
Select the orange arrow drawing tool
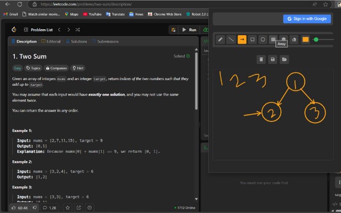pos(242,39)
